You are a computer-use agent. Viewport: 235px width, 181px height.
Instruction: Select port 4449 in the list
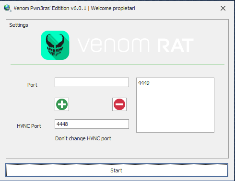144,83
